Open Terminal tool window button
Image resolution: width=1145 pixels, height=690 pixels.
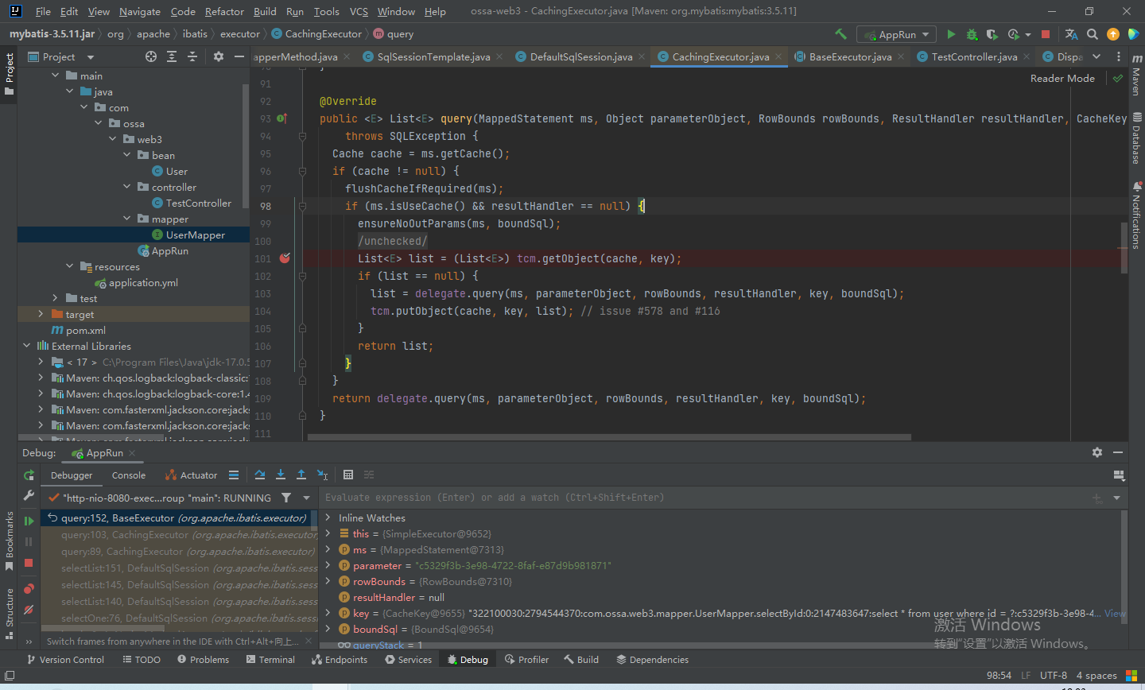click(270, 660)
